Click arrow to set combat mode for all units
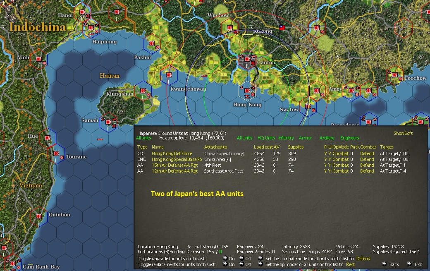 pos(260,258)
